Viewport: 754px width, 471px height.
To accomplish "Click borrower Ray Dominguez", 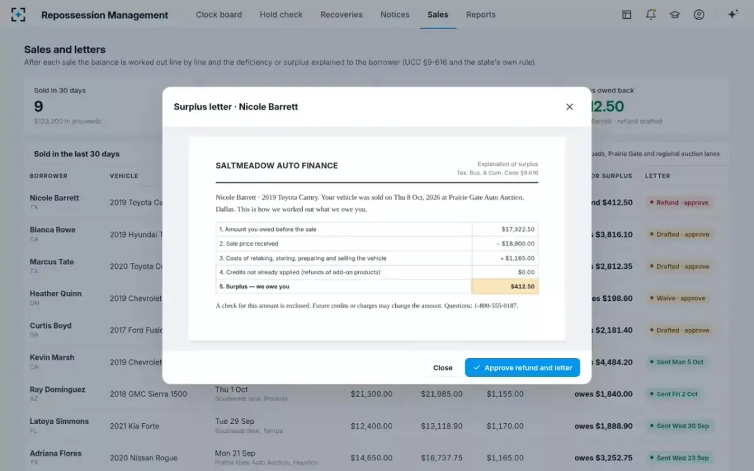I will click(x=57, y=389).
